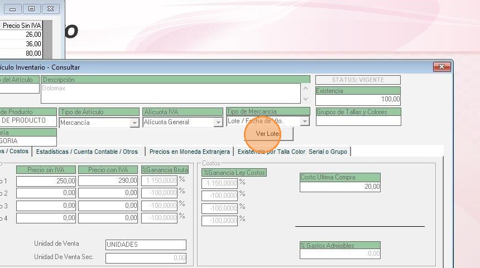
Task: Click %Ganancia Bruta field showing 1.150,0000
Action: point(159,181)
